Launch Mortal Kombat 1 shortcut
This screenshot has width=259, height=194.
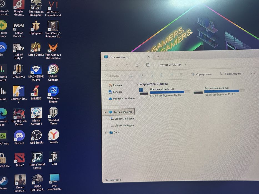click(x=36, y=116)
